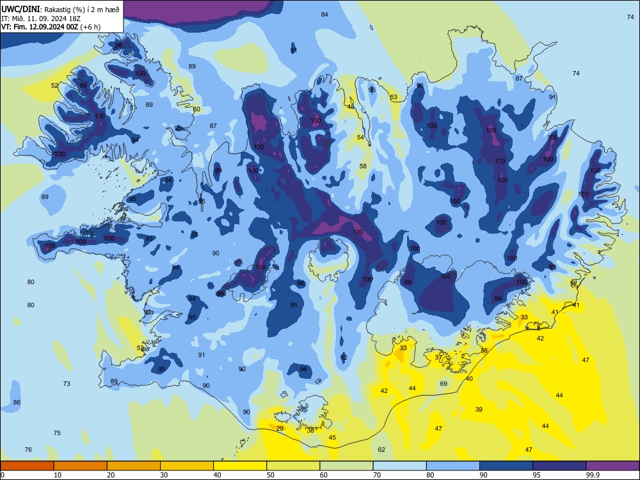This screenshot has width=640, height=480.
Task: Select the map value '92' in the south-center
Action: 344,358
